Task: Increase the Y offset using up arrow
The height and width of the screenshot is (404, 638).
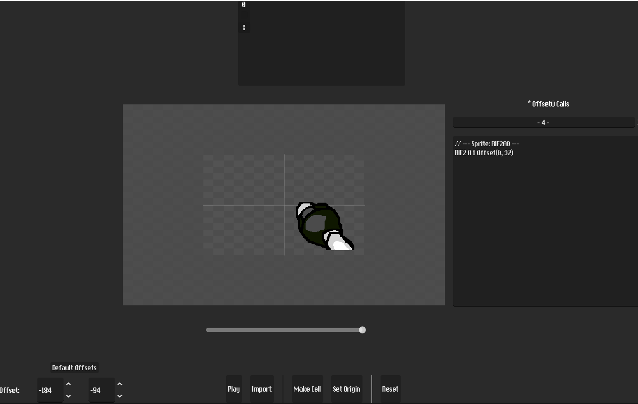Action: click(120, 384)
